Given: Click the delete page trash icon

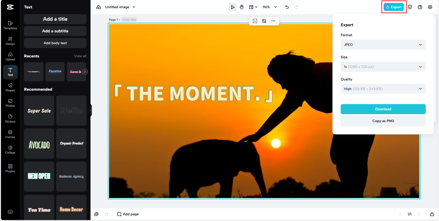Looking at the screenshot, I should (x=106, y=214).
